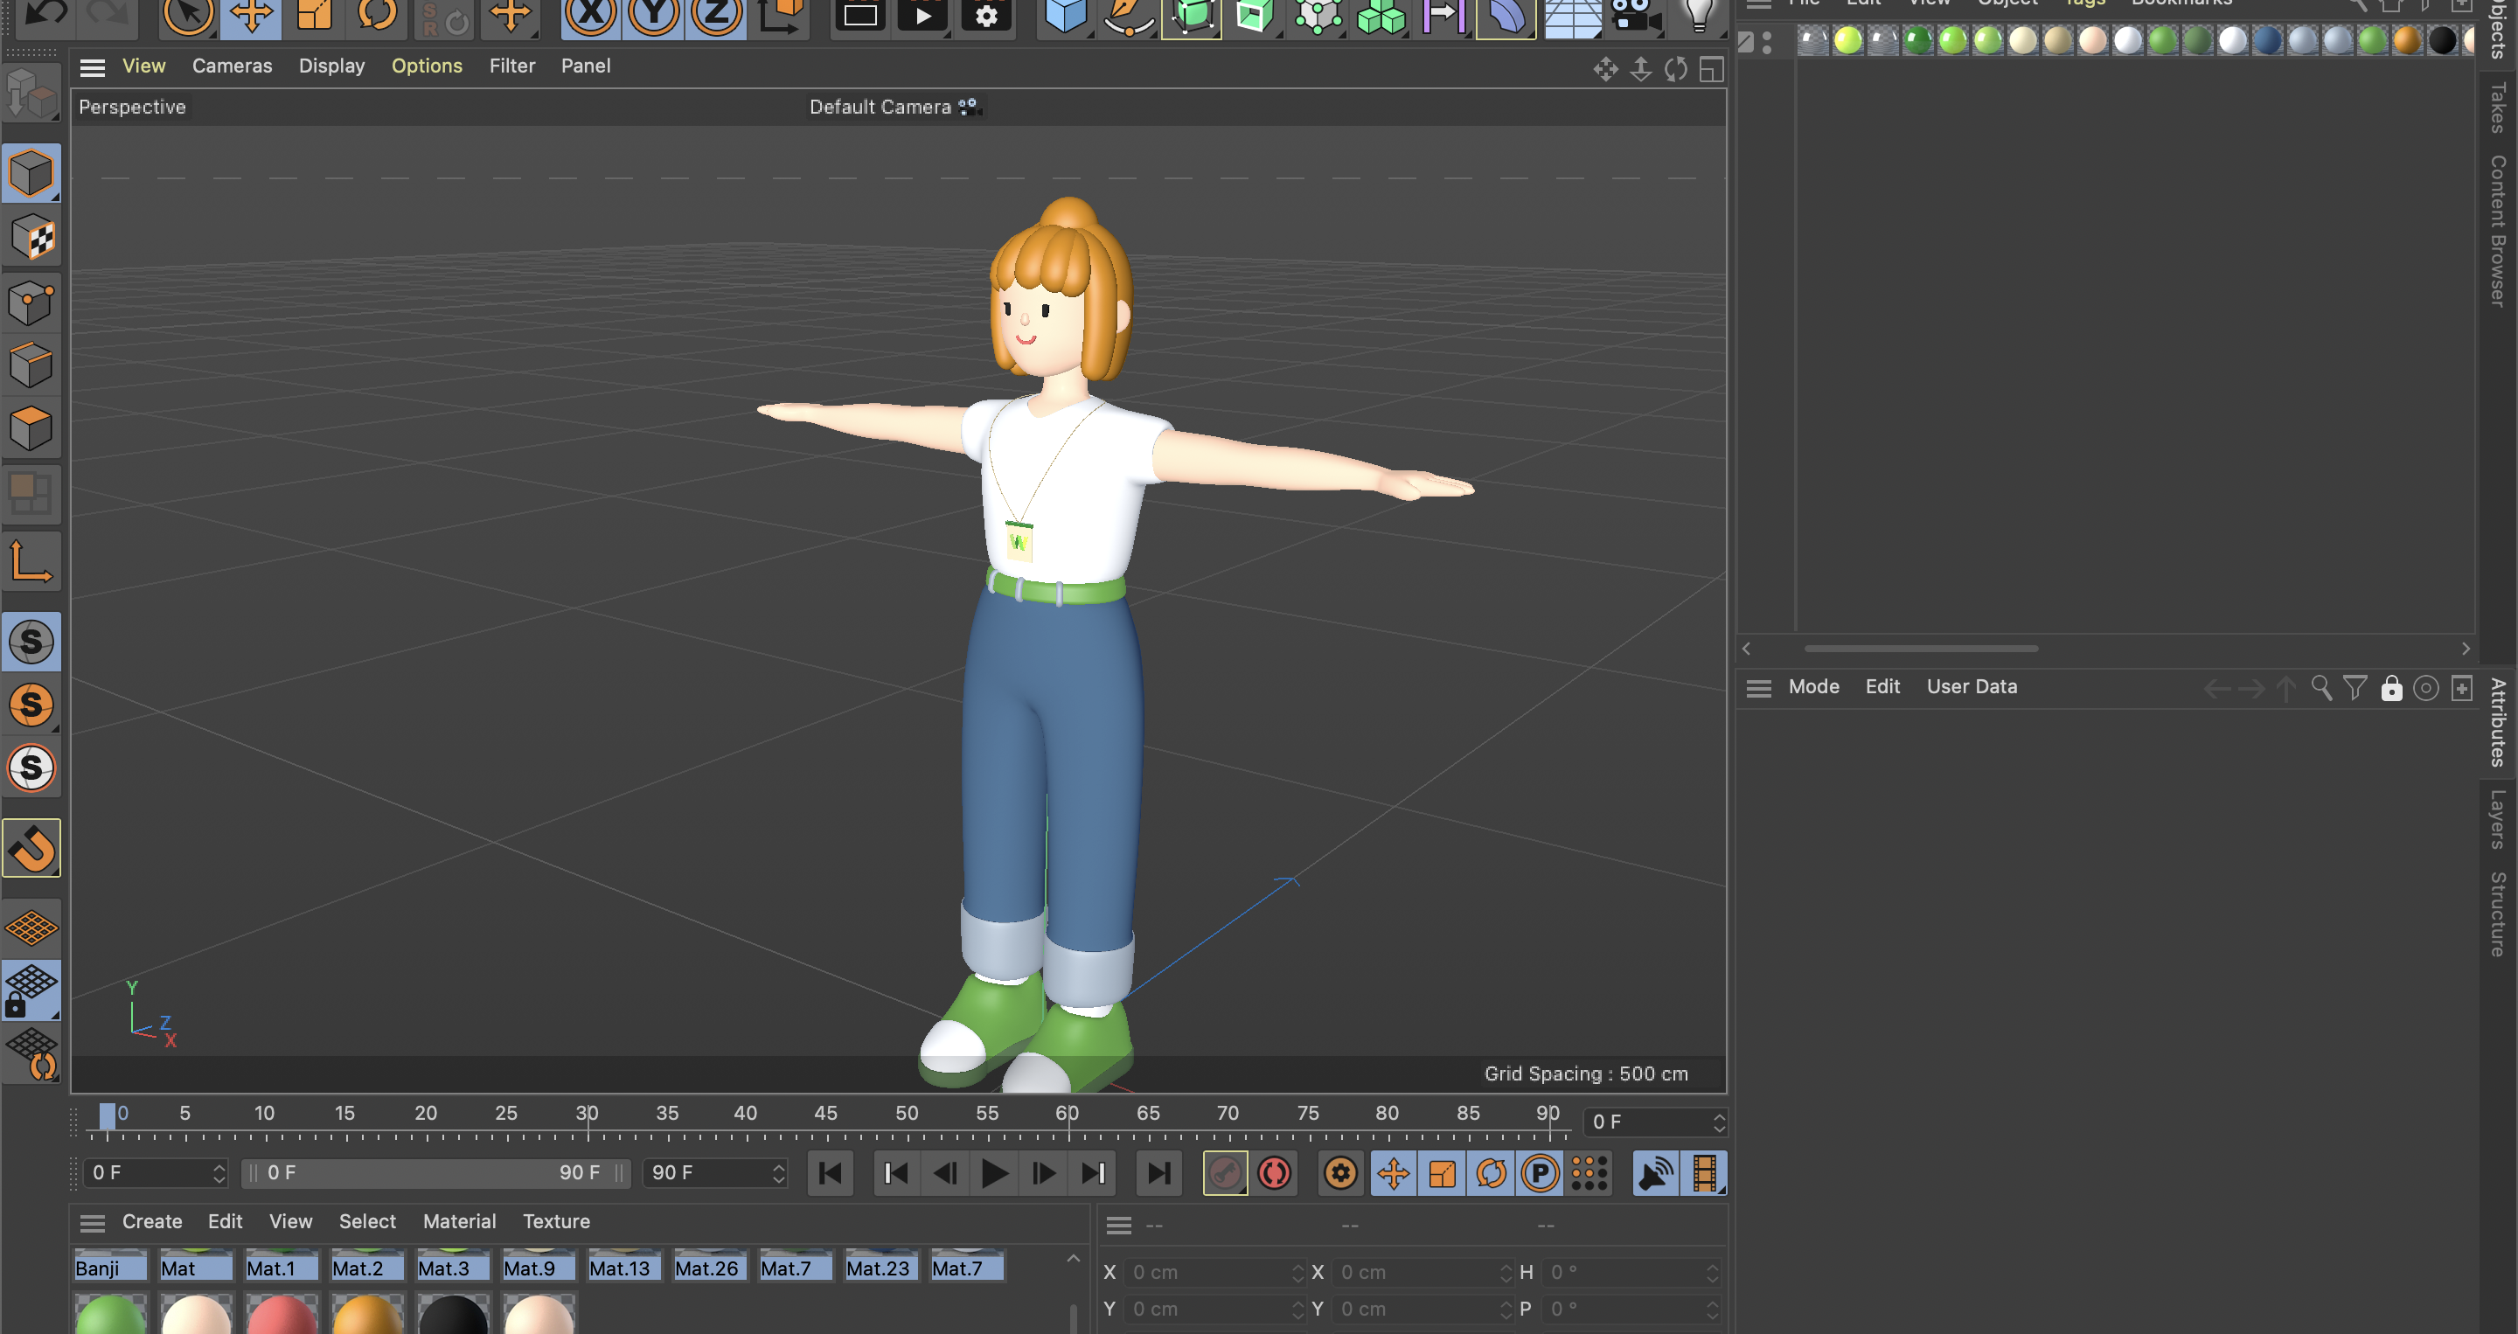Click the attribute manager lock icon

(2391, 688)
